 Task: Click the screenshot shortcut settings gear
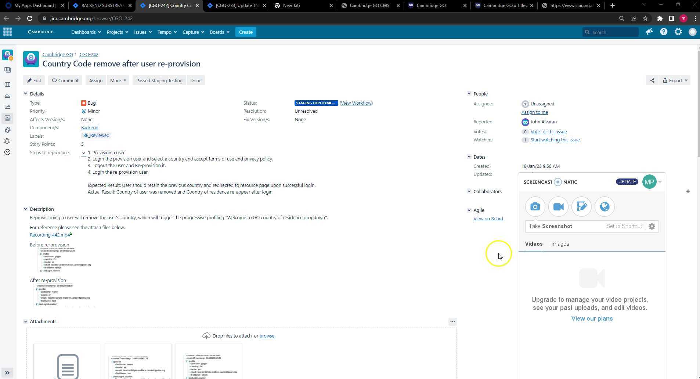coord(652,227)
